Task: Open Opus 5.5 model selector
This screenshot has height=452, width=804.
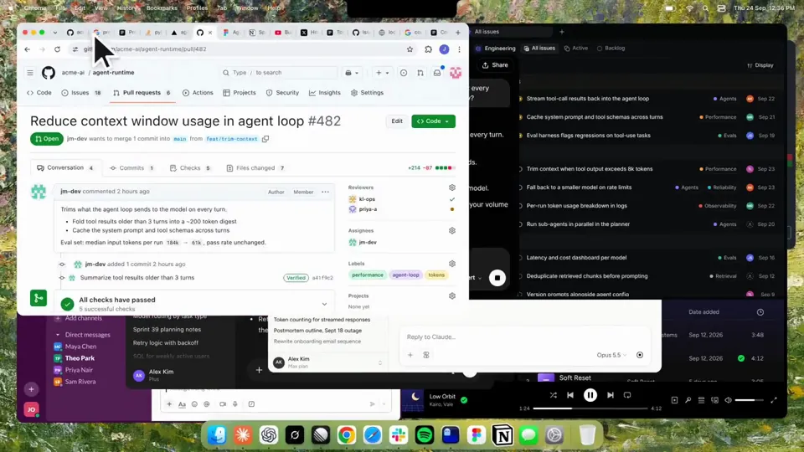Action: (611, 355)
